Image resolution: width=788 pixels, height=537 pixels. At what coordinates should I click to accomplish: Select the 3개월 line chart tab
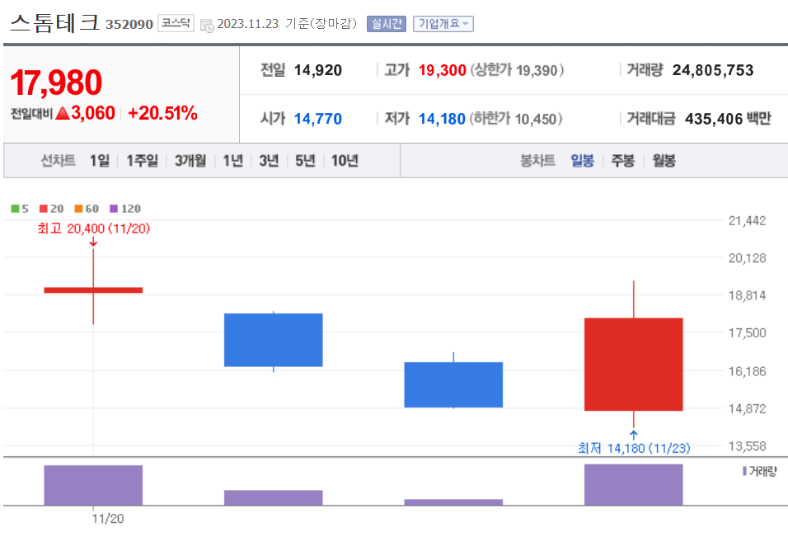pos(190,160)
